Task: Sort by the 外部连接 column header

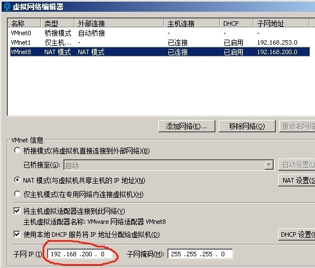Action: pyautogui.click(x=119, y=23)
